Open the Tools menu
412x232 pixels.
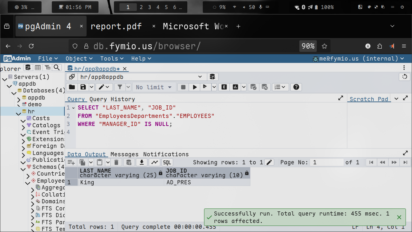pos(112,59)
